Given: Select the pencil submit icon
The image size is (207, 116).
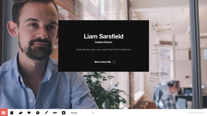Looking at the screenshot, I should click(x=46, y=113).
